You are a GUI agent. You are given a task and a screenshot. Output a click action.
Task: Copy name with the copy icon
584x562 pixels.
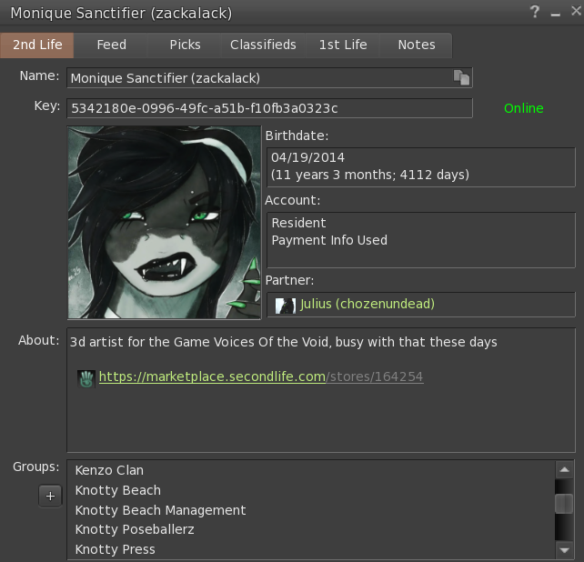tap(461, 77)
